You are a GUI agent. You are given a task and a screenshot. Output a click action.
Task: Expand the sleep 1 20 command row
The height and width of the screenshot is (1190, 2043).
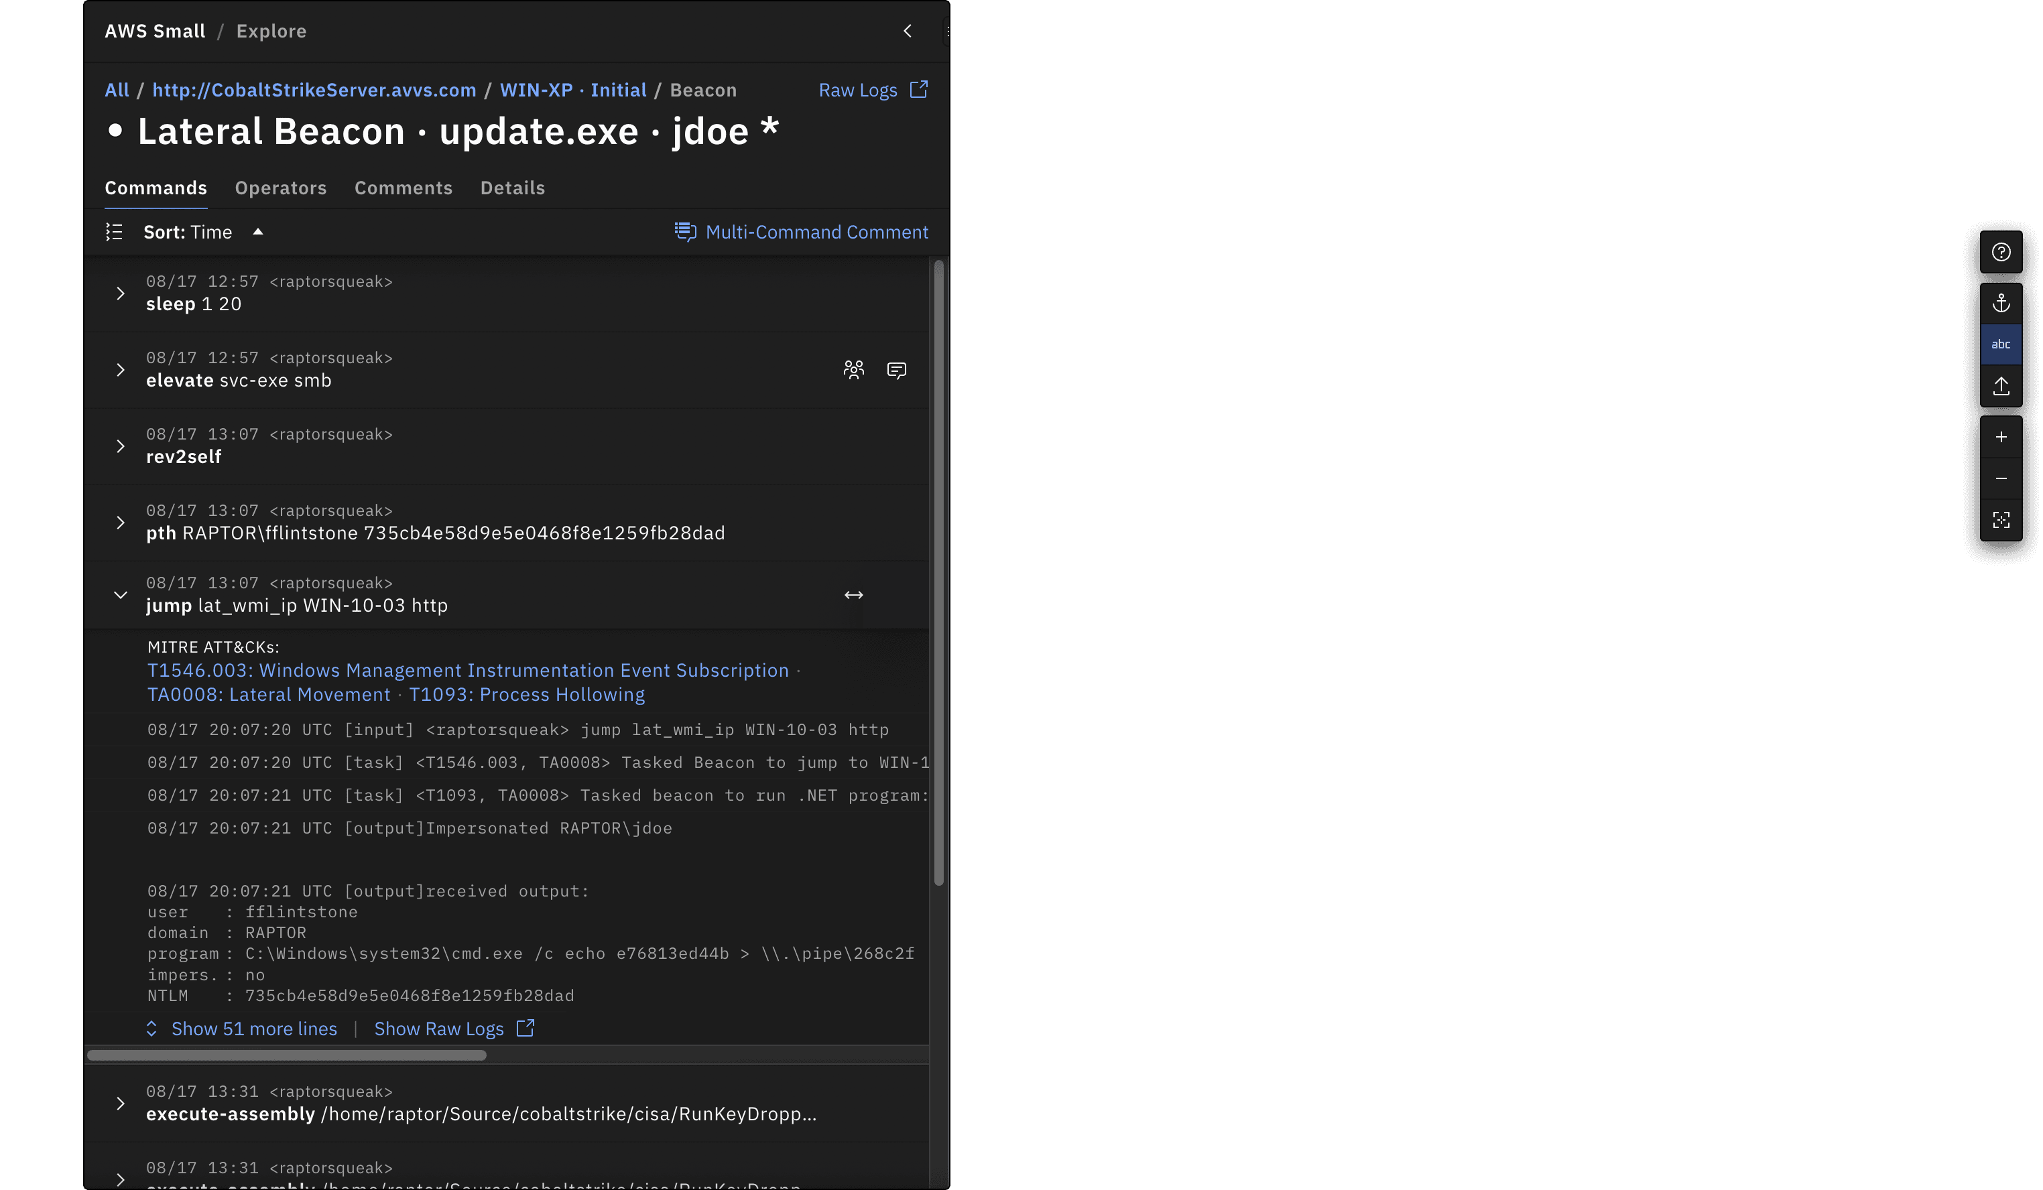(120, 293)
